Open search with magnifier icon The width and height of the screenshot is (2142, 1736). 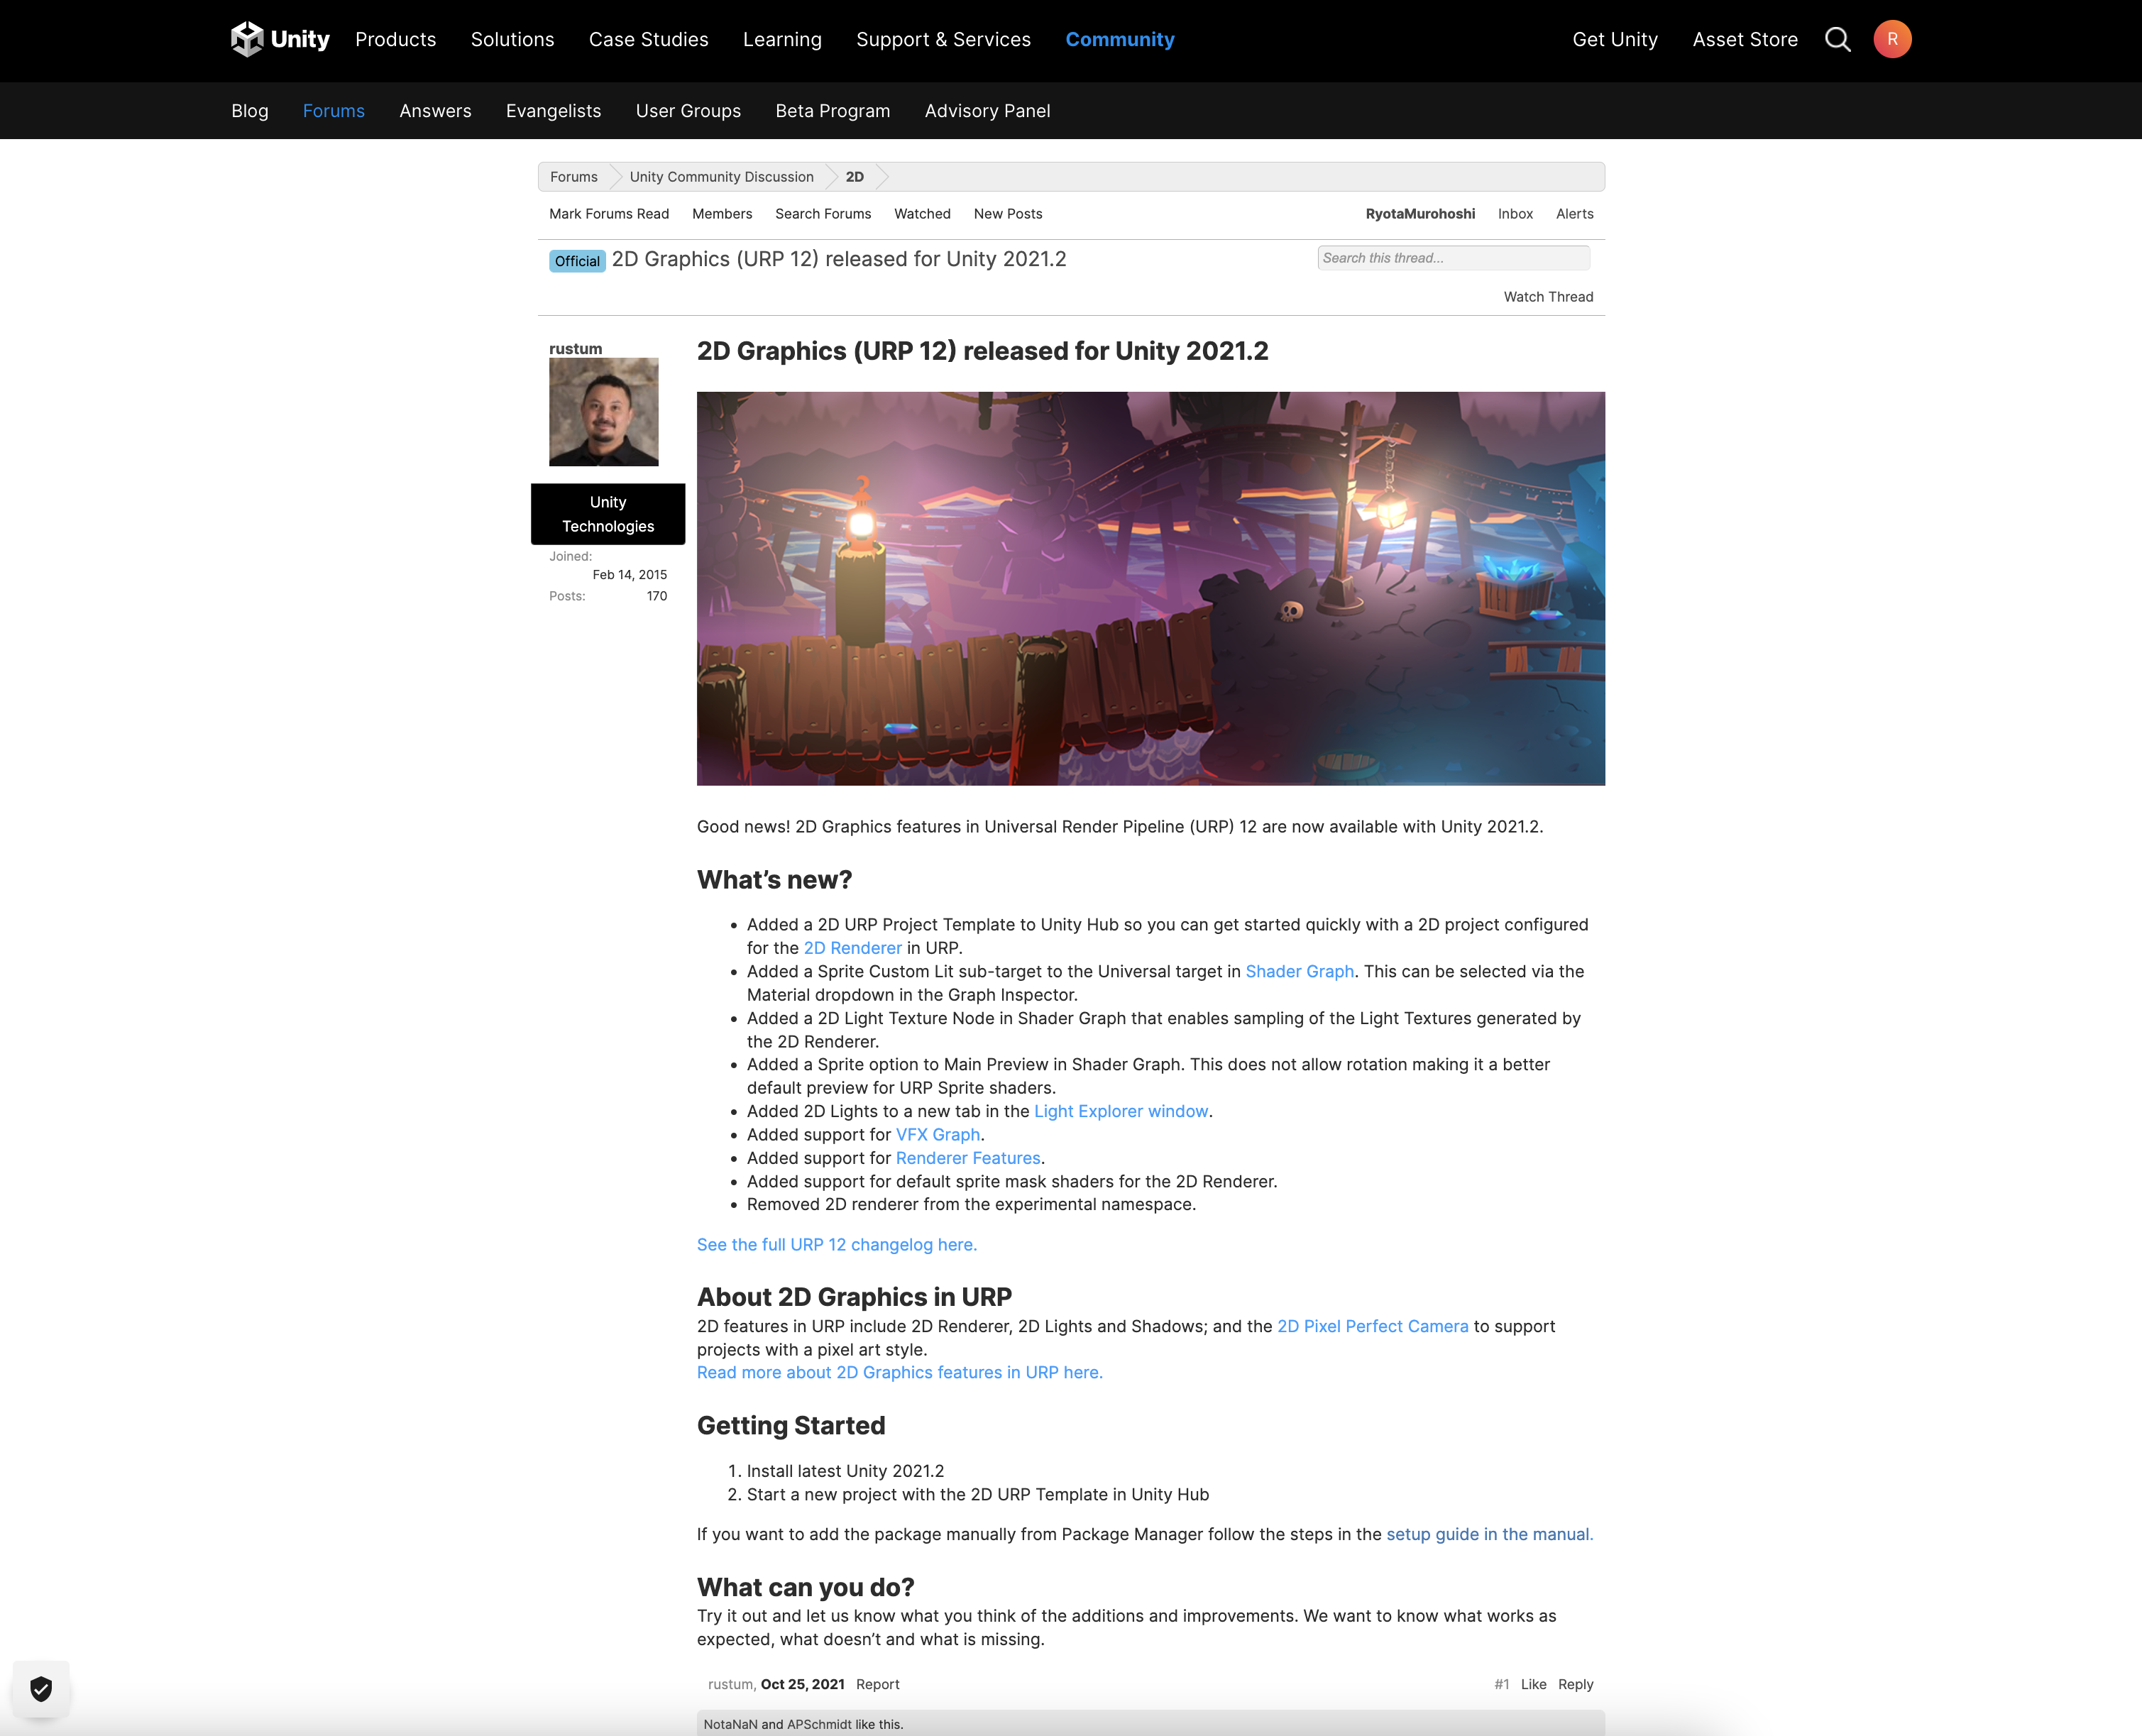pyautogui.click(x=1837, y=39)
